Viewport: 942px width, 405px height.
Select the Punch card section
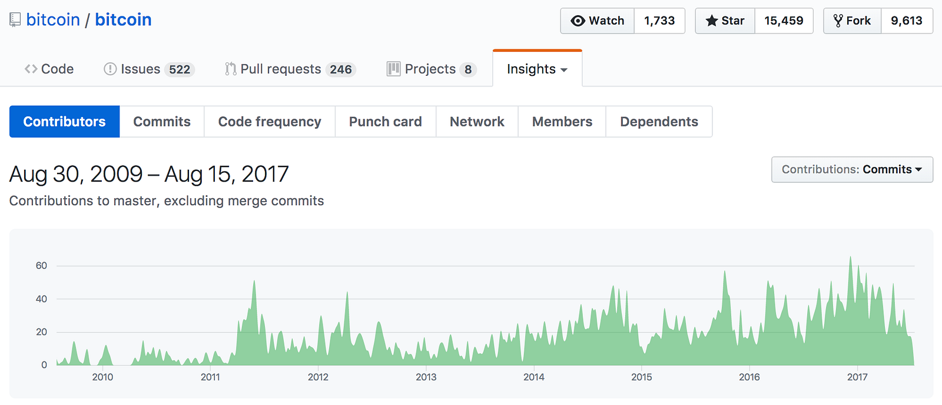(386, 122)
